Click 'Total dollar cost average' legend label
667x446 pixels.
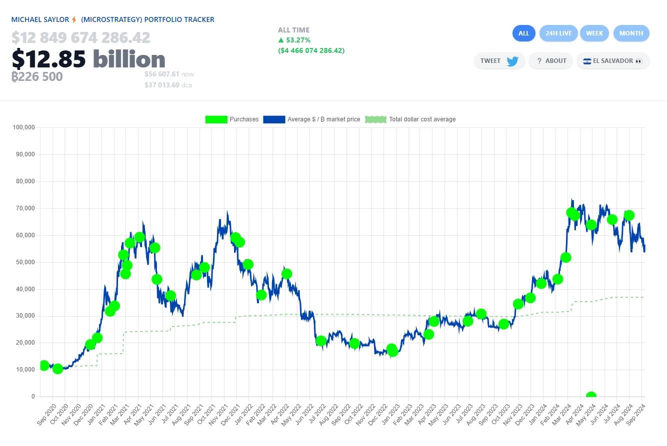(x=422, y=119)
